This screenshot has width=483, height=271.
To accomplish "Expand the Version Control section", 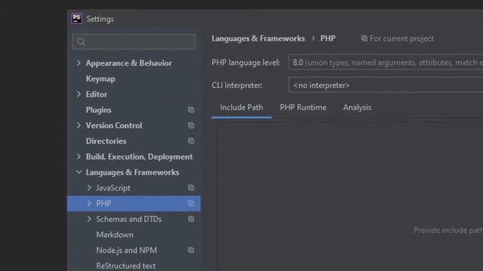I will pos(78,126).
